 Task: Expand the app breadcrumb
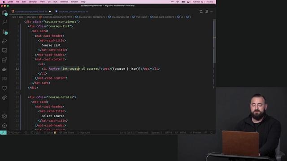[21, 17]
